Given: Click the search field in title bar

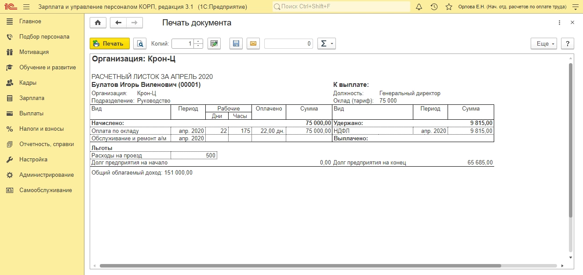Looking at the screenshot, I should coord(341,7).
